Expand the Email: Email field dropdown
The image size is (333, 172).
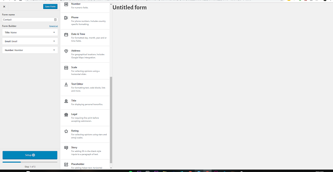54,41
